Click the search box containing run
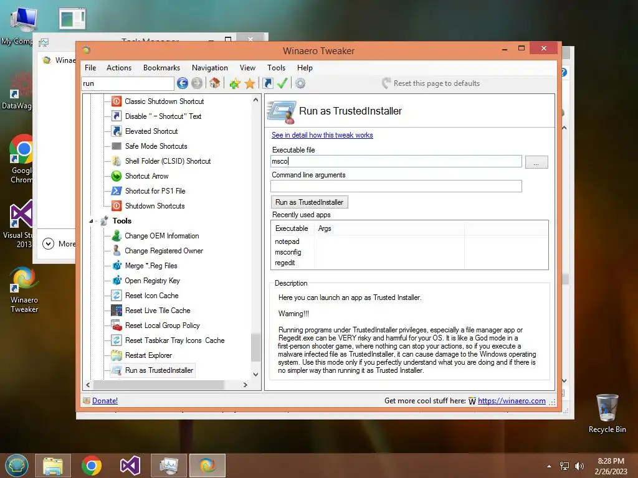The width and height of the screenshot is (638, 478). click(x=128, y=83)
